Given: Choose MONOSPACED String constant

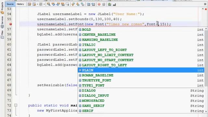Looking at the screenshot, I should [141, 101].
